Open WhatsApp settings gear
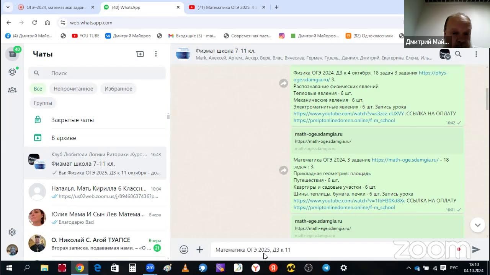 (x=12, y=232)
